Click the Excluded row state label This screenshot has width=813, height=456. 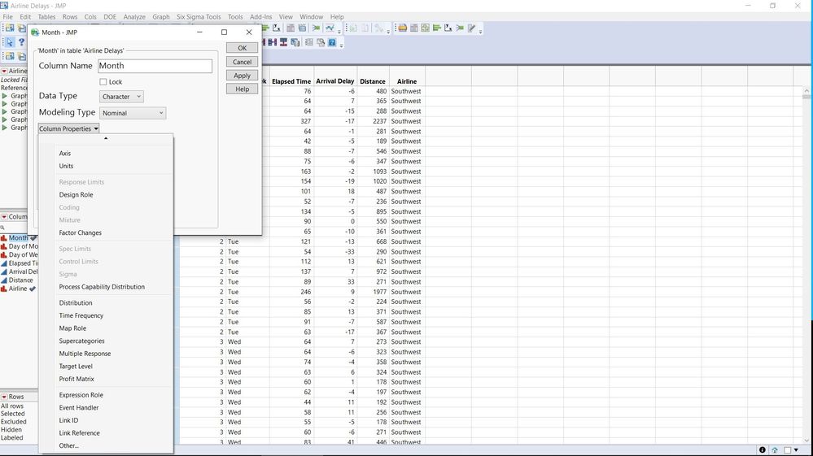click(14, 422)
